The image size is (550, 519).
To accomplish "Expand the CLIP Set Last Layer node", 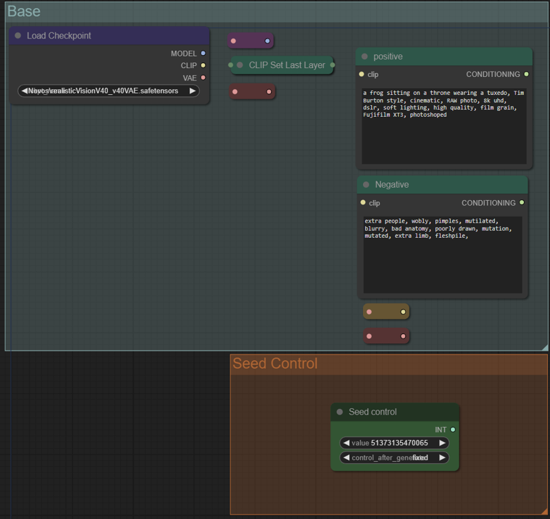I will point(240,65).
